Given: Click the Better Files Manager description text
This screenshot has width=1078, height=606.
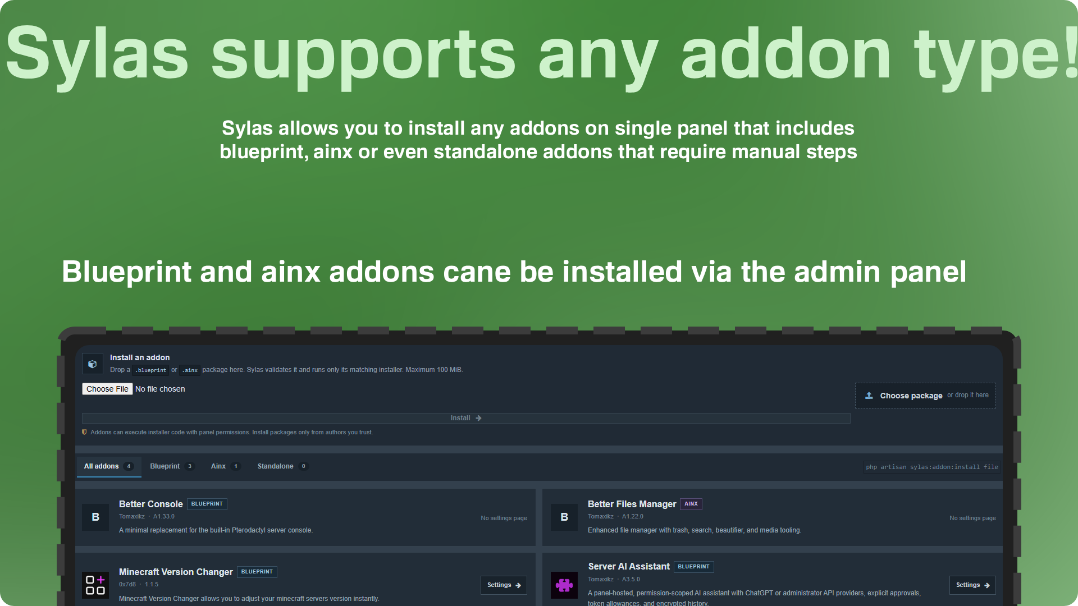Looking at the screenshot, I should tap(695, 530).
